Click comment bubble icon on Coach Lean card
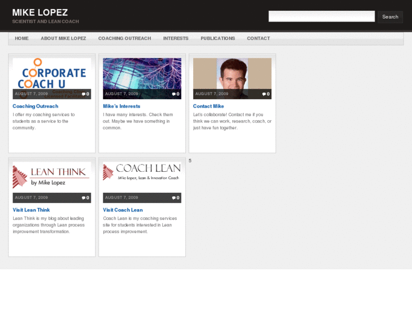 click(x=173, y=198)
